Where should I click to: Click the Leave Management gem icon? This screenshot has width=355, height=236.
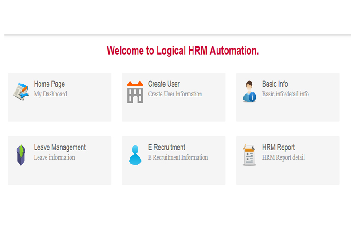tap(21, 155)
